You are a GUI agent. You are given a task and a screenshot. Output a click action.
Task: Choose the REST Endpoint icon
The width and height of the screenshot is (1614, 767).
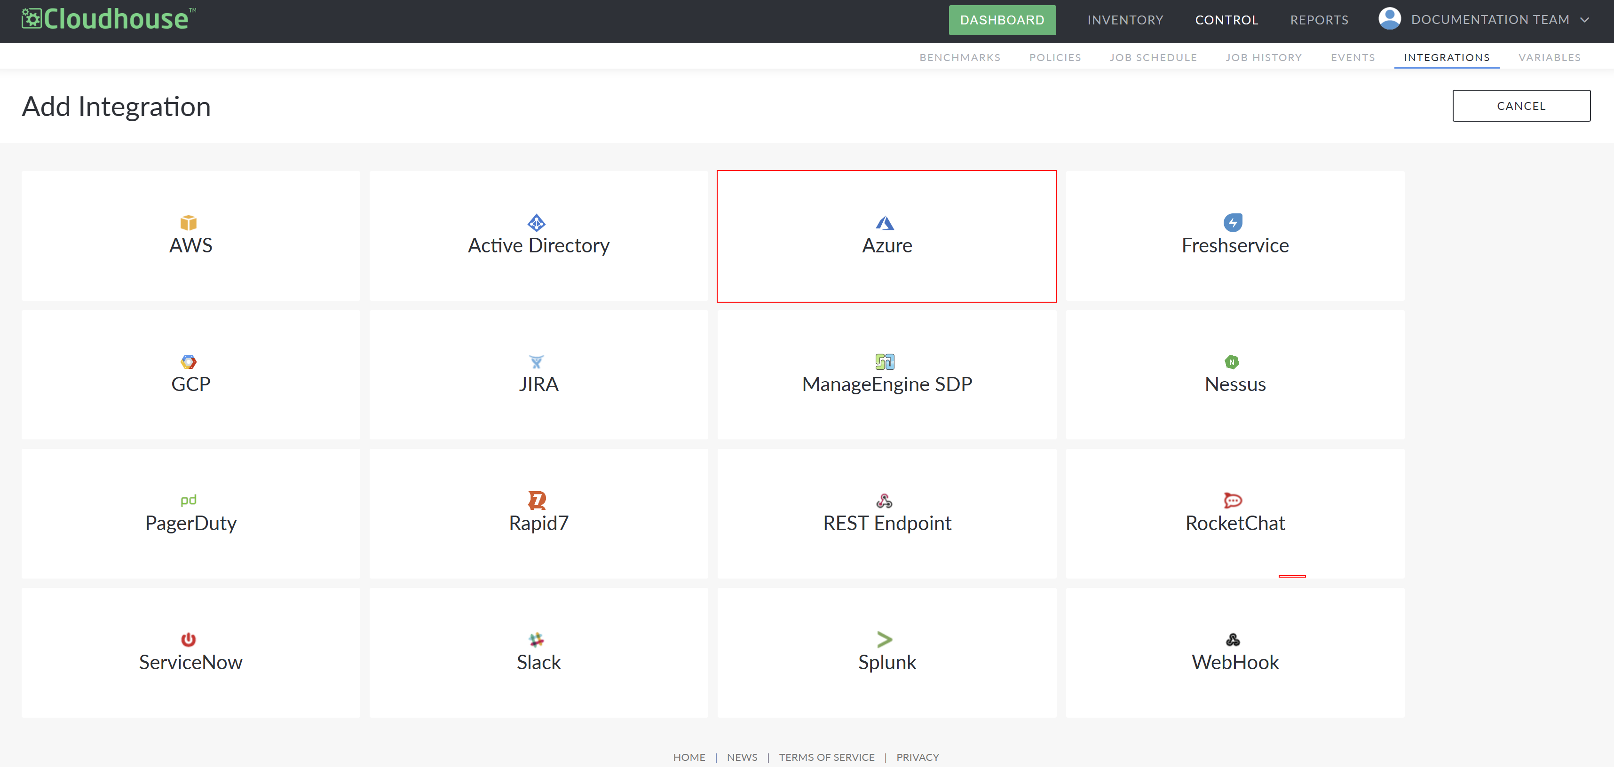pos(885,500)
